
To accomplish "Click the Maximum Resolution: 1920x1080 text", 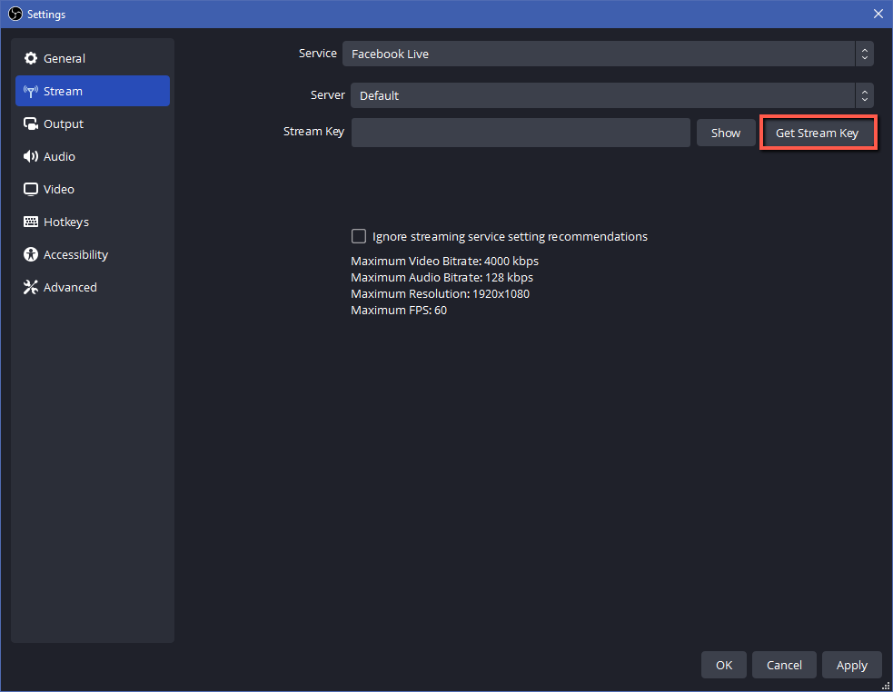I will pos(441,294).
